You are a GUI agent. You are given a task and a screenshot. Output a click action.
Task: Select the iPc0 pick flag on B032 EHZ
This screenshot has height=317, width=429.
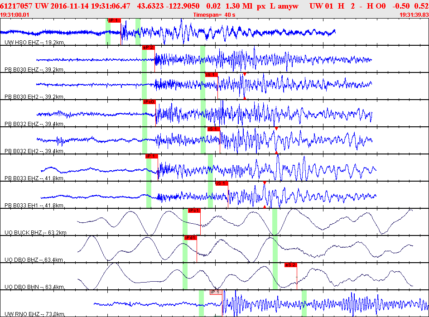click(149, 102)
